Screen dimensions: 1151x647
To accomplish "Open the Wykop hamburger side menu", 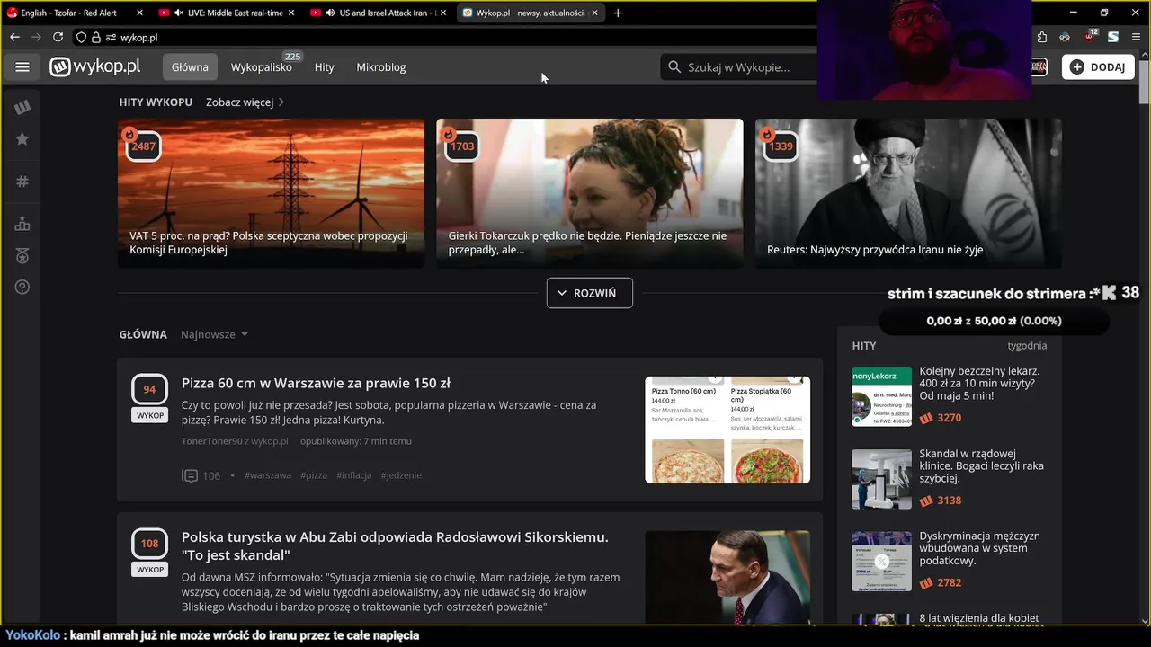I will (22, 66).
